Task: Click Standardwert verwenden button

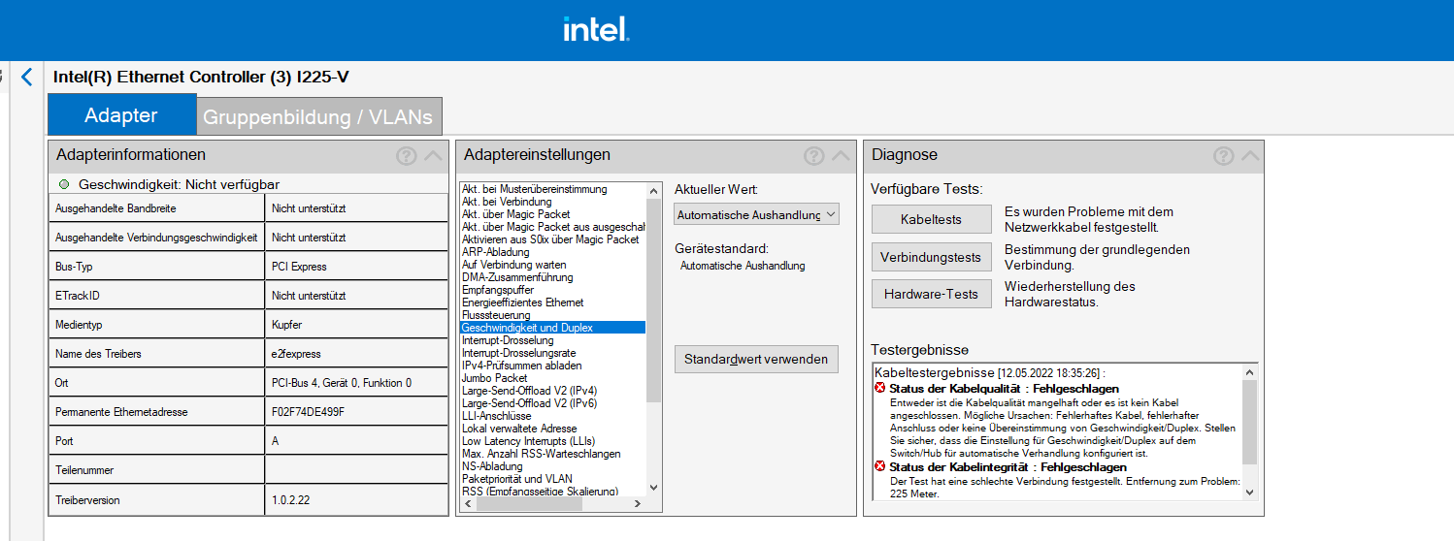Action: (756, 359)
